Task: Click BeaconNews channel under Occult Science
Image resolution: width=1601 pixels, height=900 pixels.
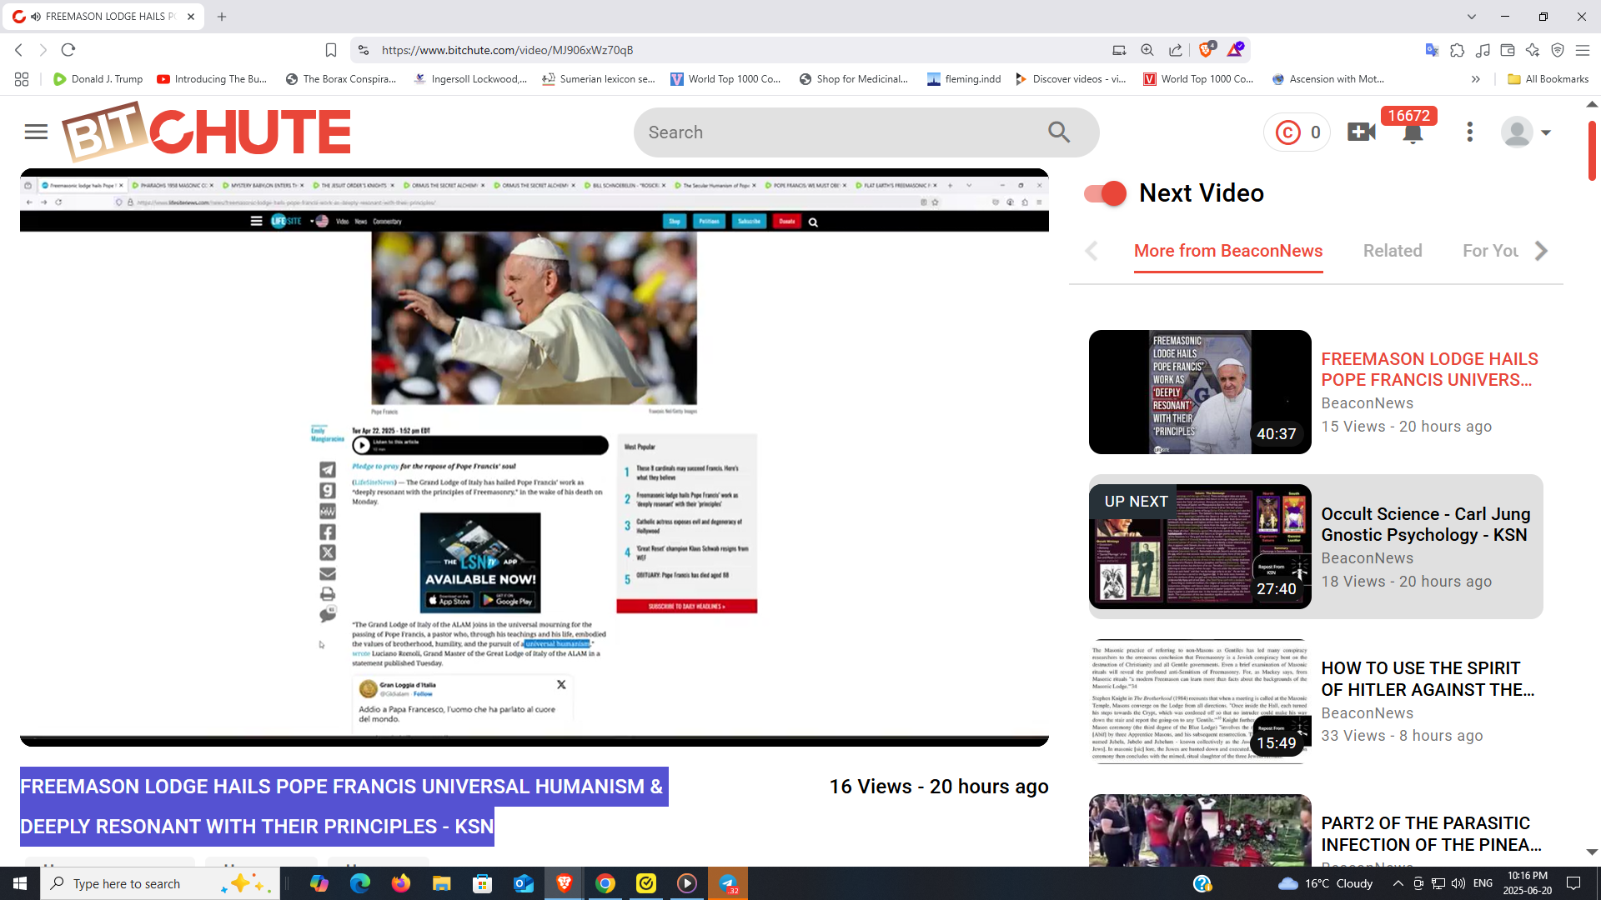Action: pos(1367,558)
